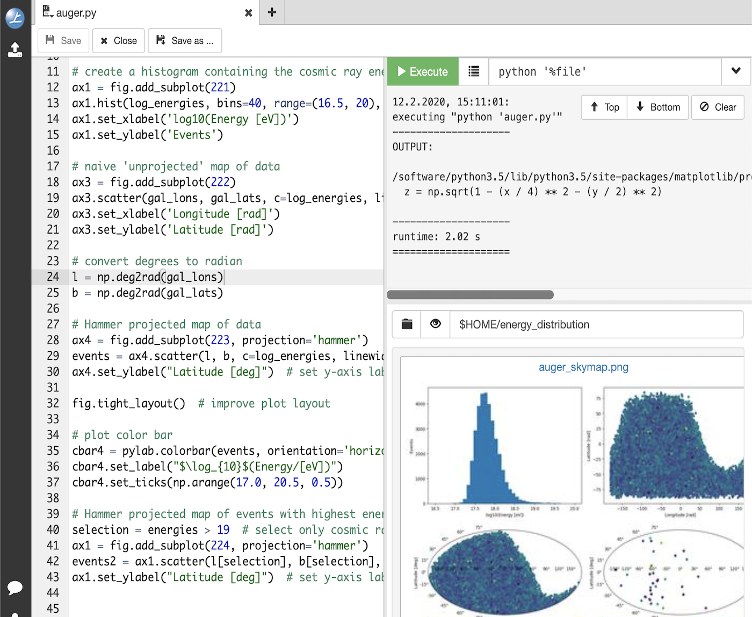Toggle the preview eye icon

[x=435, y=324]
